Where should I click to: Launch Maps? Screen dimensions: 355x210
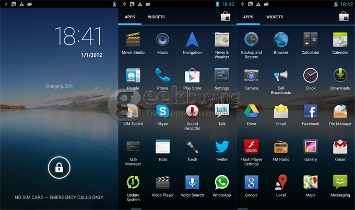[x=311, y=182]
